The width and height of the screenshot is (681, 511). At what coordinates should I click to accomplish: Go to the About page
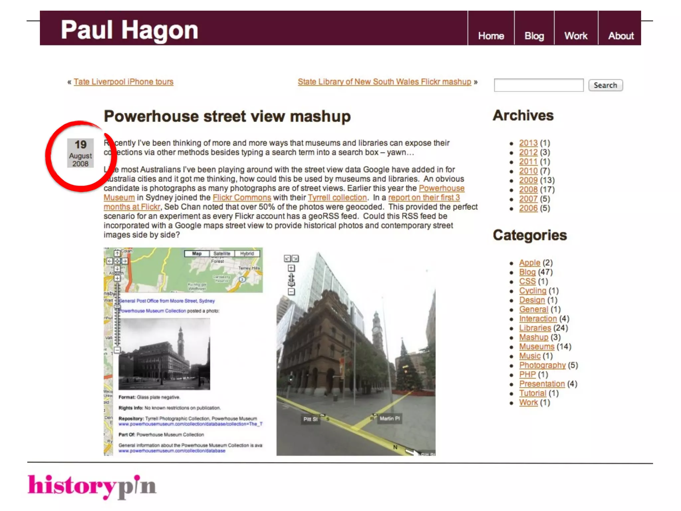point(620,36)
